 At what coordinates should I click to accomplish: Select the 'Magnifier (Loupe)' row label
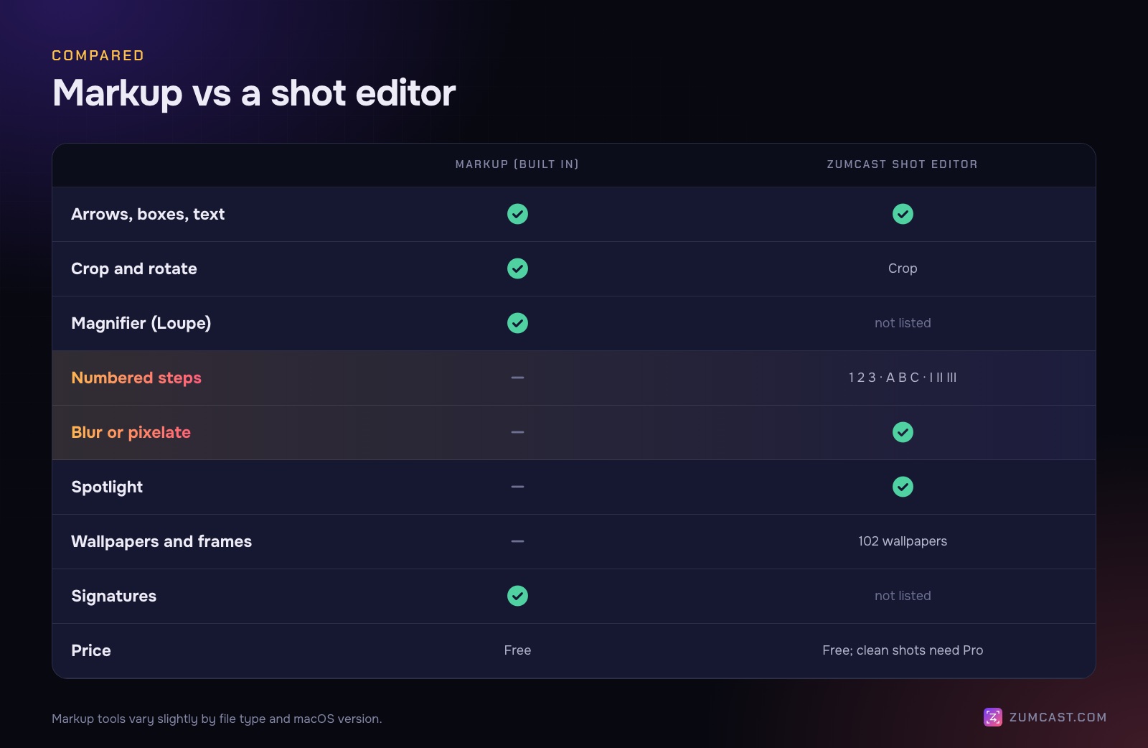[x=141, y=323]
